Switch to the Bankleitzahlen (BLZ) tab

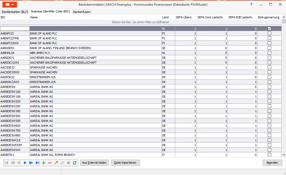[x=15, y=12]
